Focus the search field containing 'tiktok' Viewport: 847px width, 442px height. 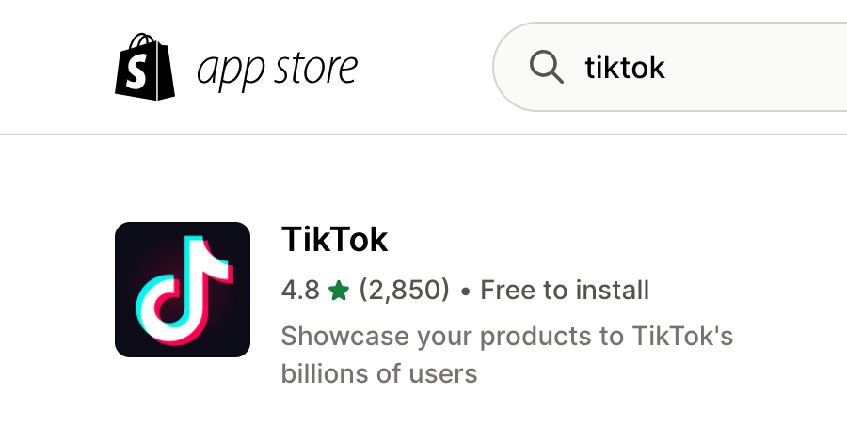[x=670, y=67]
